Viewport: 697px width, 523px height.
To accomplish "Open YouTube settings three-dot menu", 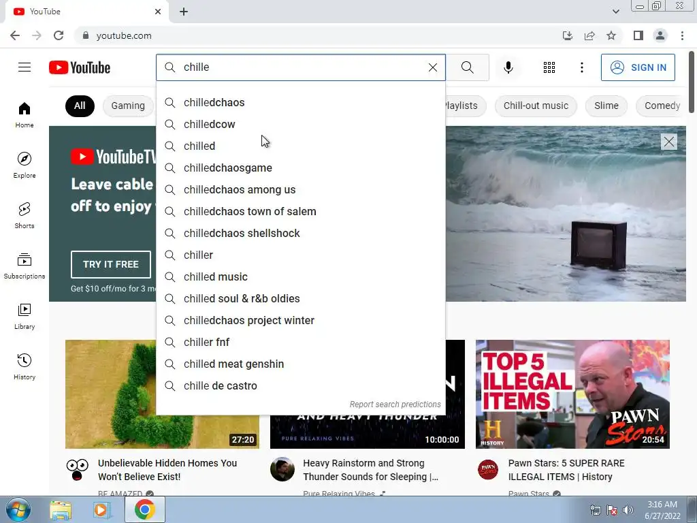I will (581, 67).
